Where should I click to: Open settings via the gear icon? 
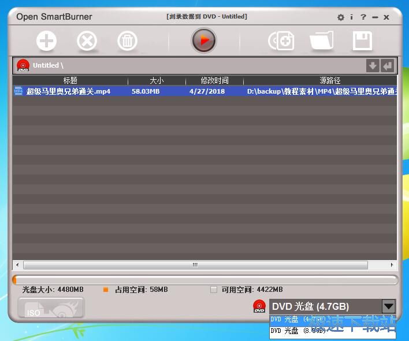[340, 17]
